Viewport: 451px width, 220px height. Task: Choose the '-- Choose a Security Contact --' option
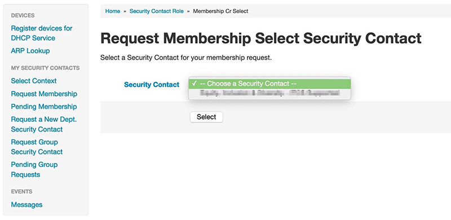click(269, 84)
